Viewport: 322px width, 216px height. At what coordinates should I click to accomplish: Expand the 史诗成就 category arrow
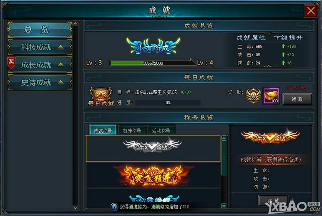(60, 82)
